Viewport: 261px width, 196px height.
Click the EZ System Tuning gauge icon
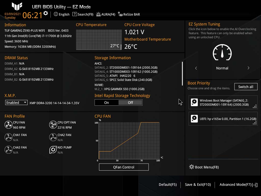tap(222, 52)
